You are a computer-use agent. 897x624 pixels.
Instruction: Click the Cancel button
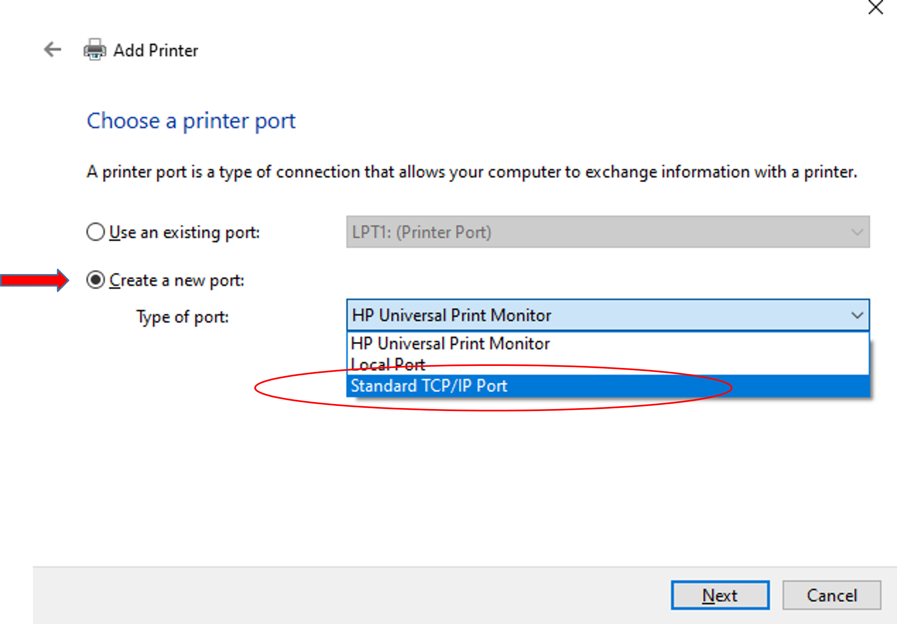point(832,595)
